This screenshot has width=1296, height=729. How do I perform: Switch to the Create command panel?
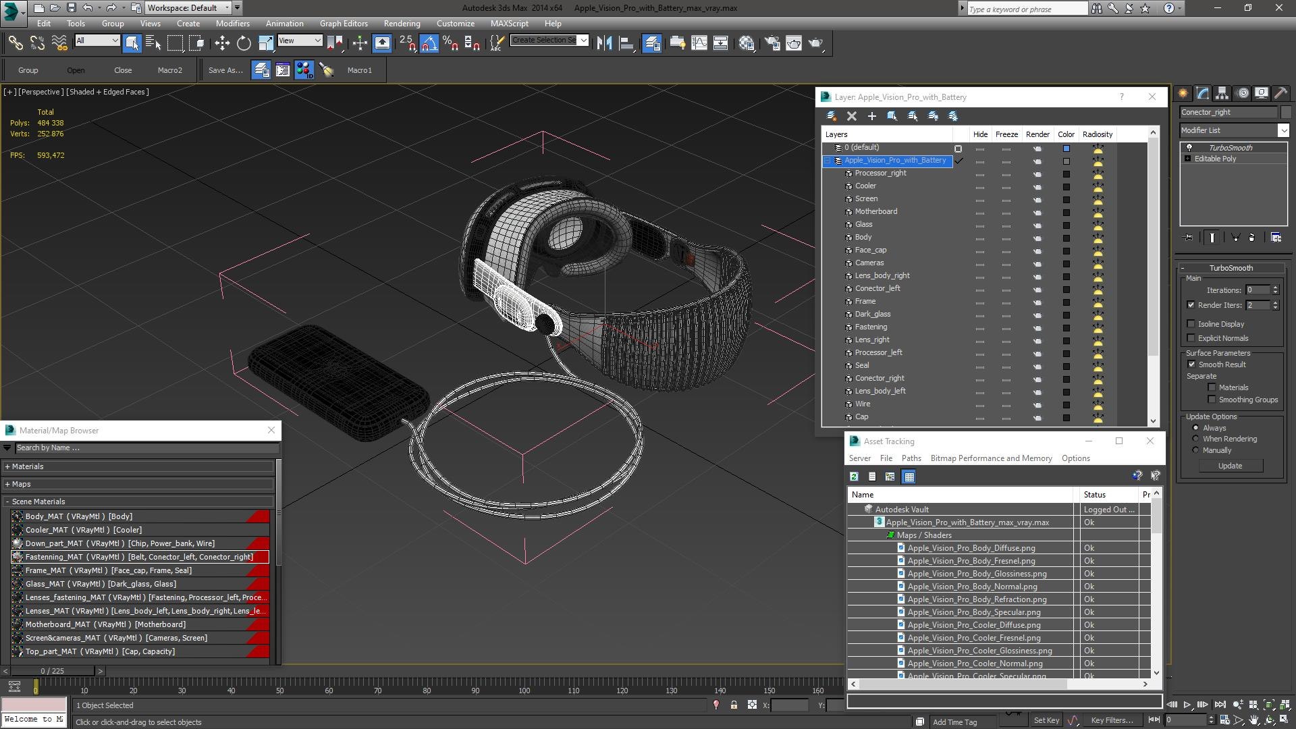(1183, 93)
